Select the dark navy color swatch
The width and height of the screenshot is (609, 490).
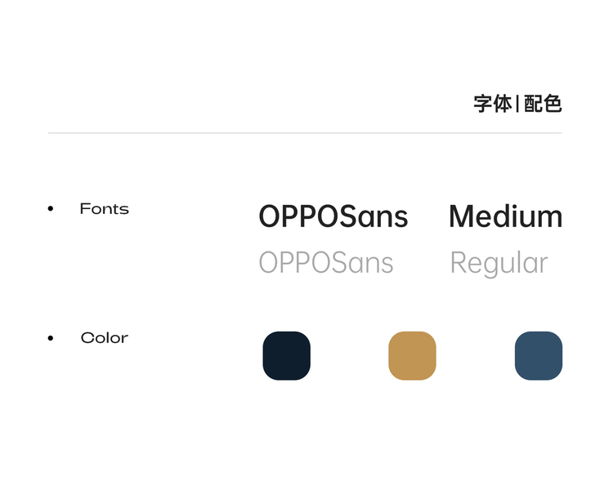(286, 356)
